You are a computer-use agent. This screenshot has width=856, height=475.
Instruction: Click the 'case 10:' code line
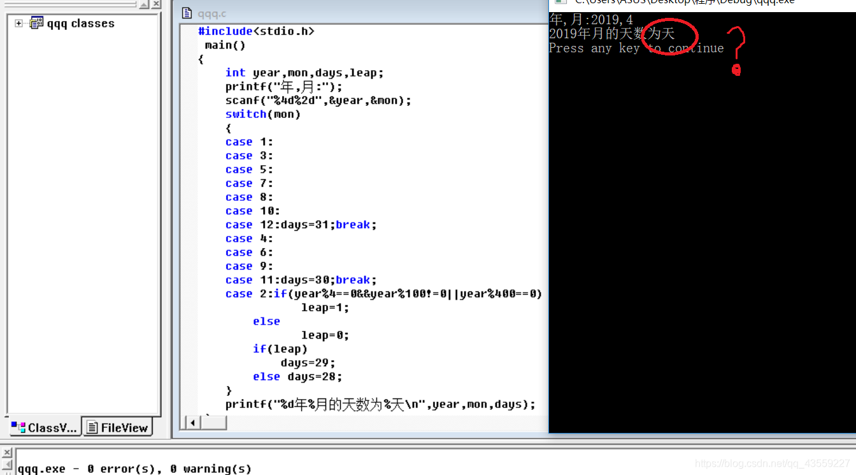252,211
